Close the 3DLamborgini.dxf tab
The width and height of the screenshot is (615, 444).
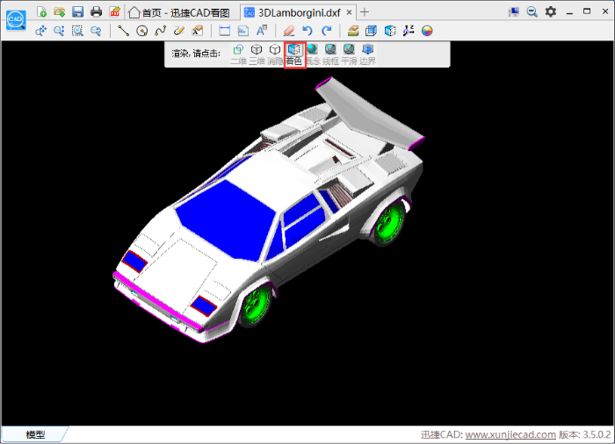pos(349,12)
